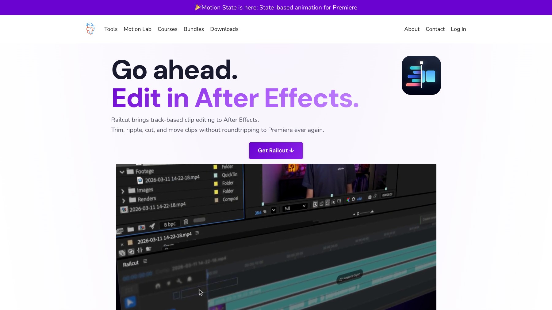
Task: Click the Log In link
Action: click(x=458, y=29)
